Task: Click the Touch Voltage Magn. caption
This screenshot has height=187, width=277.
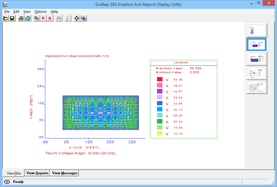Action: [x=80, y=153]
